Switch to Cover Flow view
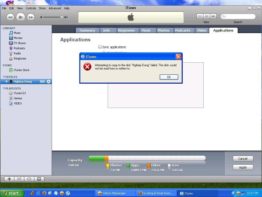This screenshot has height=197, width=262. [x=213, y=16]
